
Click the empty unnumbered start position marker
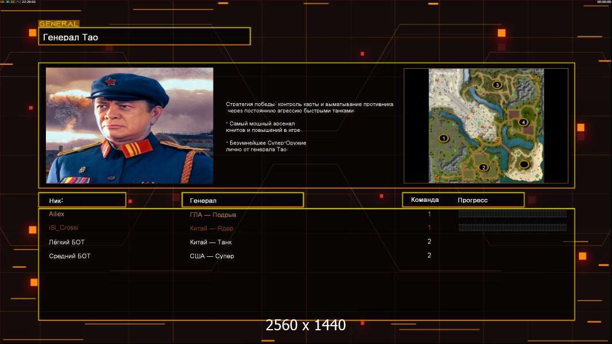coord(524,165)
